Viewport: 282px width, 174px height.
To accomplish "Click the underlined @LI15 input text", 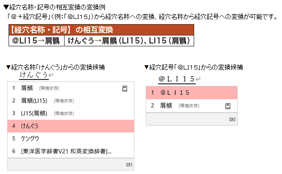I will [177, 79].
